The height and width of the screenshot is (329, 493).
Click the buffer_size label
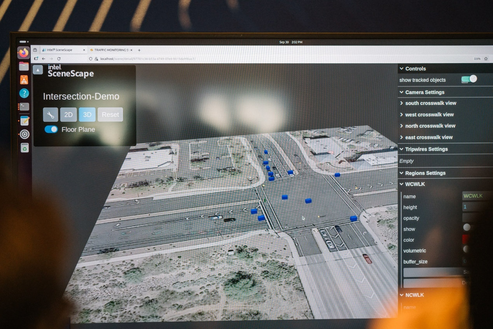click(415, 262)
